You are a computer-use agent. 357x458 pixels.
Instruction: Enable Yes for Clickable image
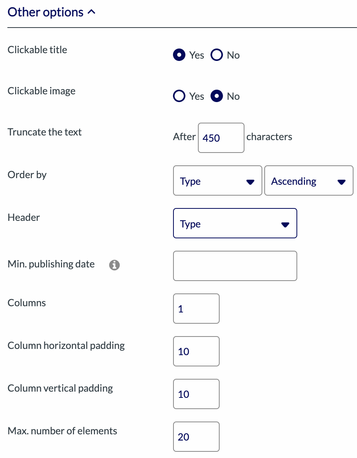tap(179, 96)
